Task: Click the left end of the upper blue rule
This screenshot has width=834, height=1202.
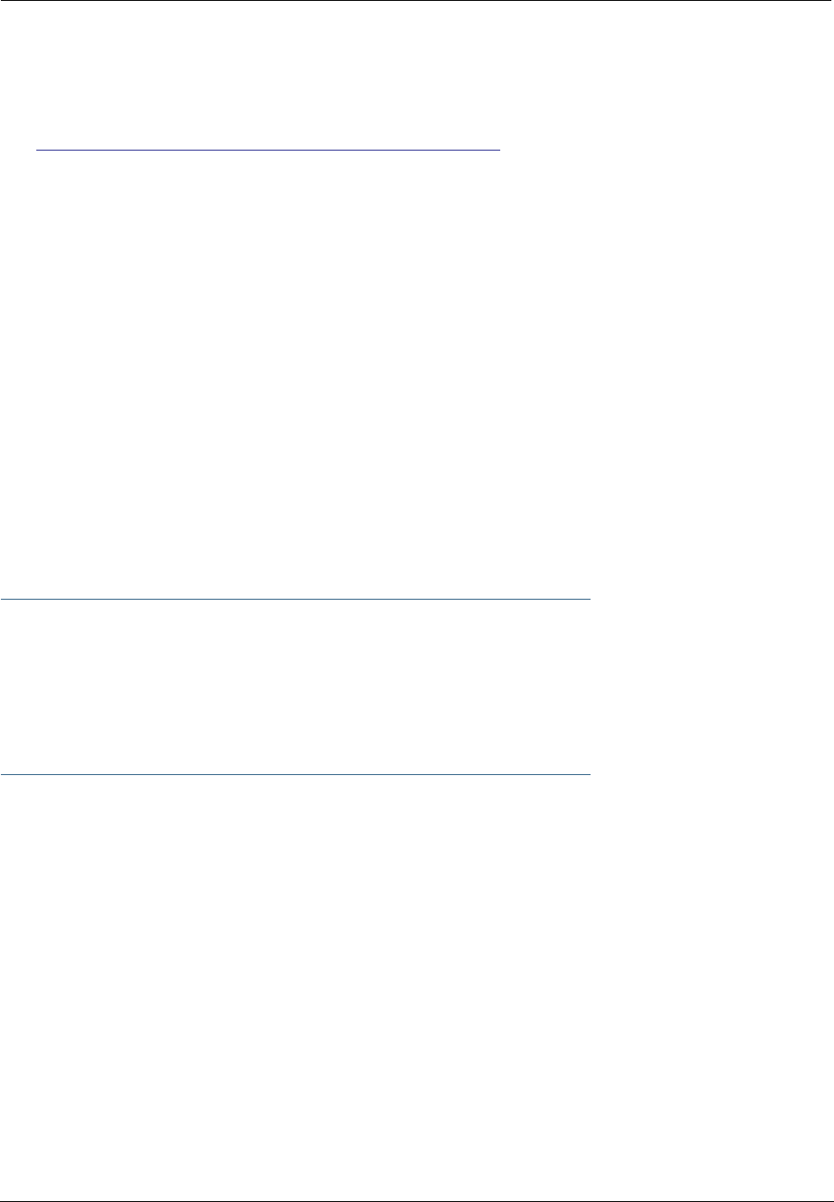Action: tap(2, 600)
